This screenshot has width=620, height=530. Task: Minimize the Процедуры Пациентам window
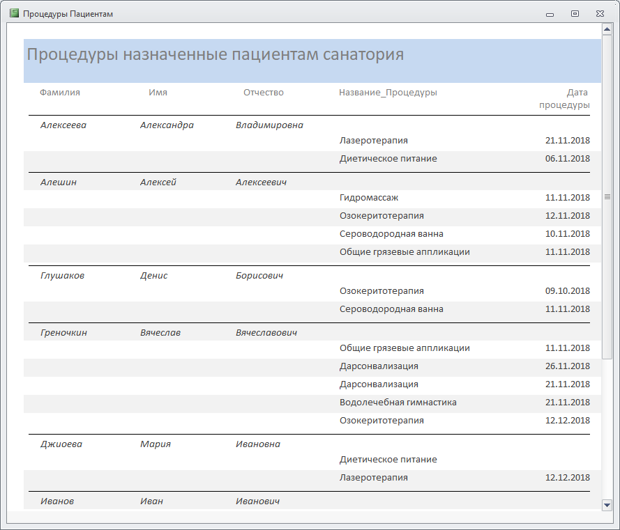[x=550, y=14]
